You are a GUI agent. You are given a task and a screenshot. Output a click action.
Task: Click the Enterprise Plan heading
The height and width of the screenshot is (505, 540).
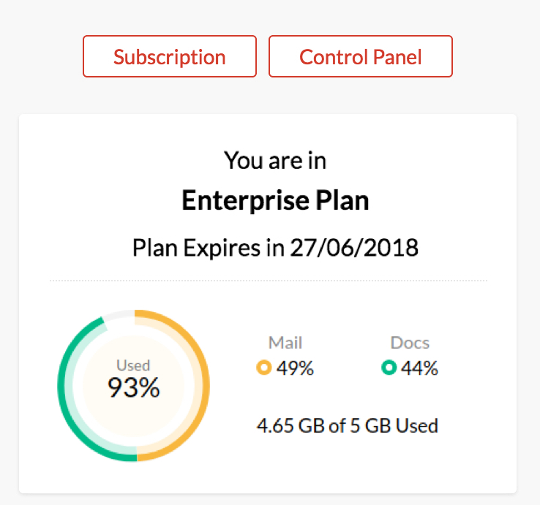coord(275,201)
